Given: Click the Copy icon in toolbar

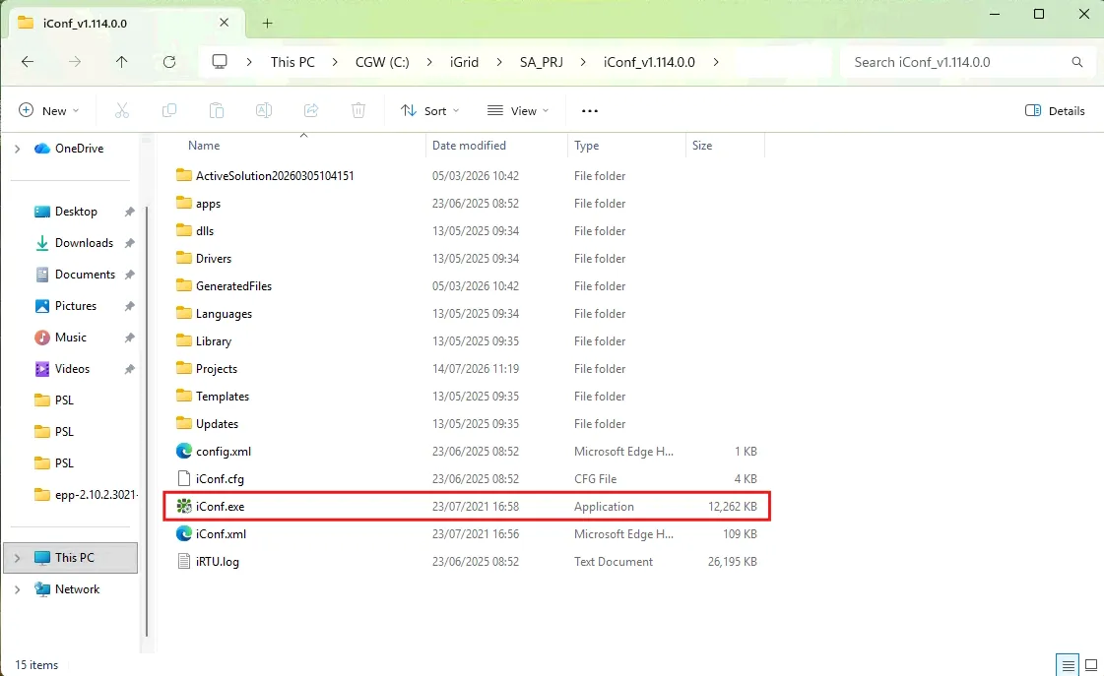Looking at the screenshot, I should pyautogui.click(x=169, y=110).
